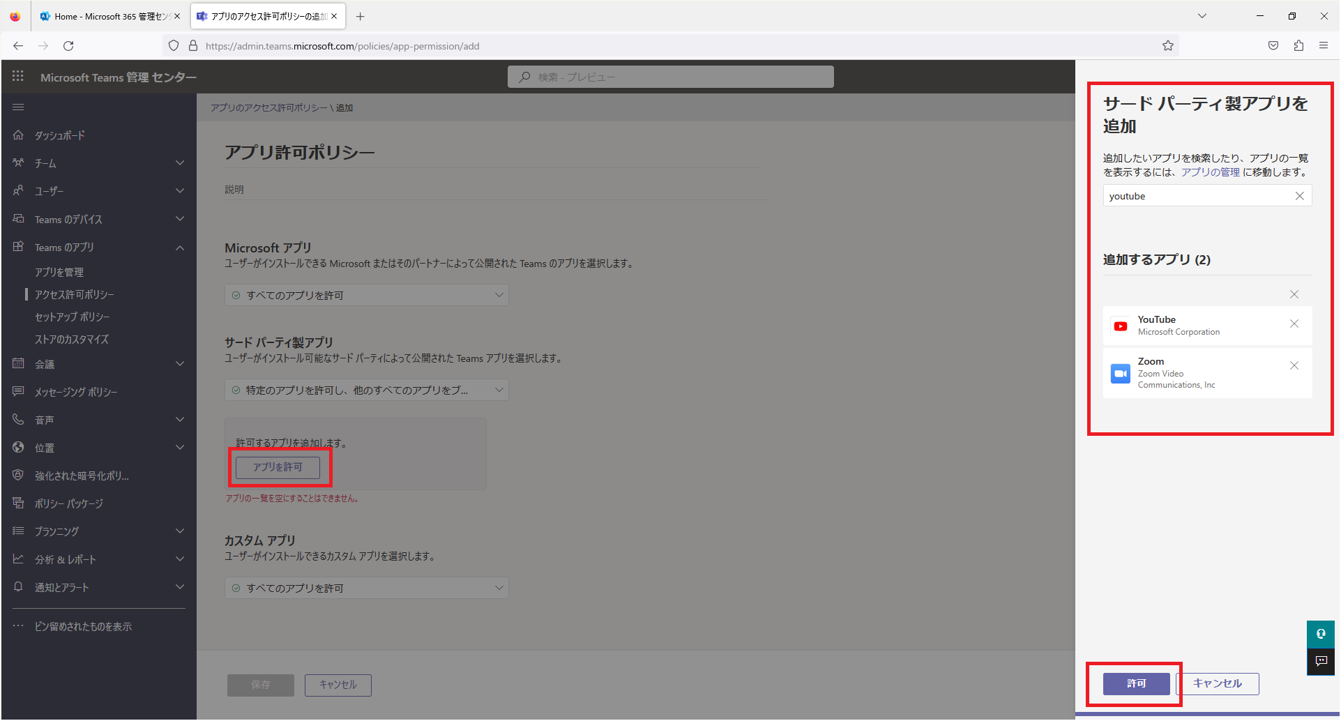The image size is (1341, 721).
Task: Open the Firefox application menu
Action: 1324,46
